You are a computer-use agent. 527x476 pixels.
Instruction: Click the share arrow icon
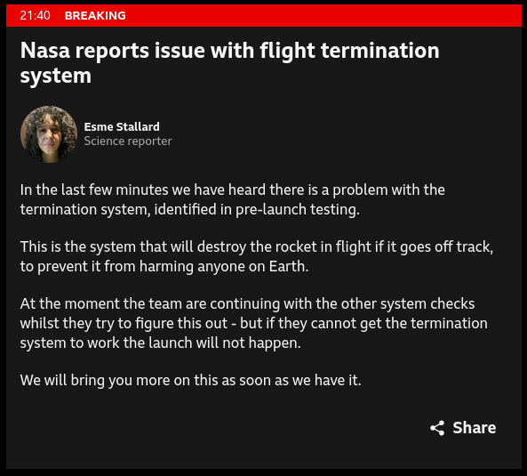[437, 428]
